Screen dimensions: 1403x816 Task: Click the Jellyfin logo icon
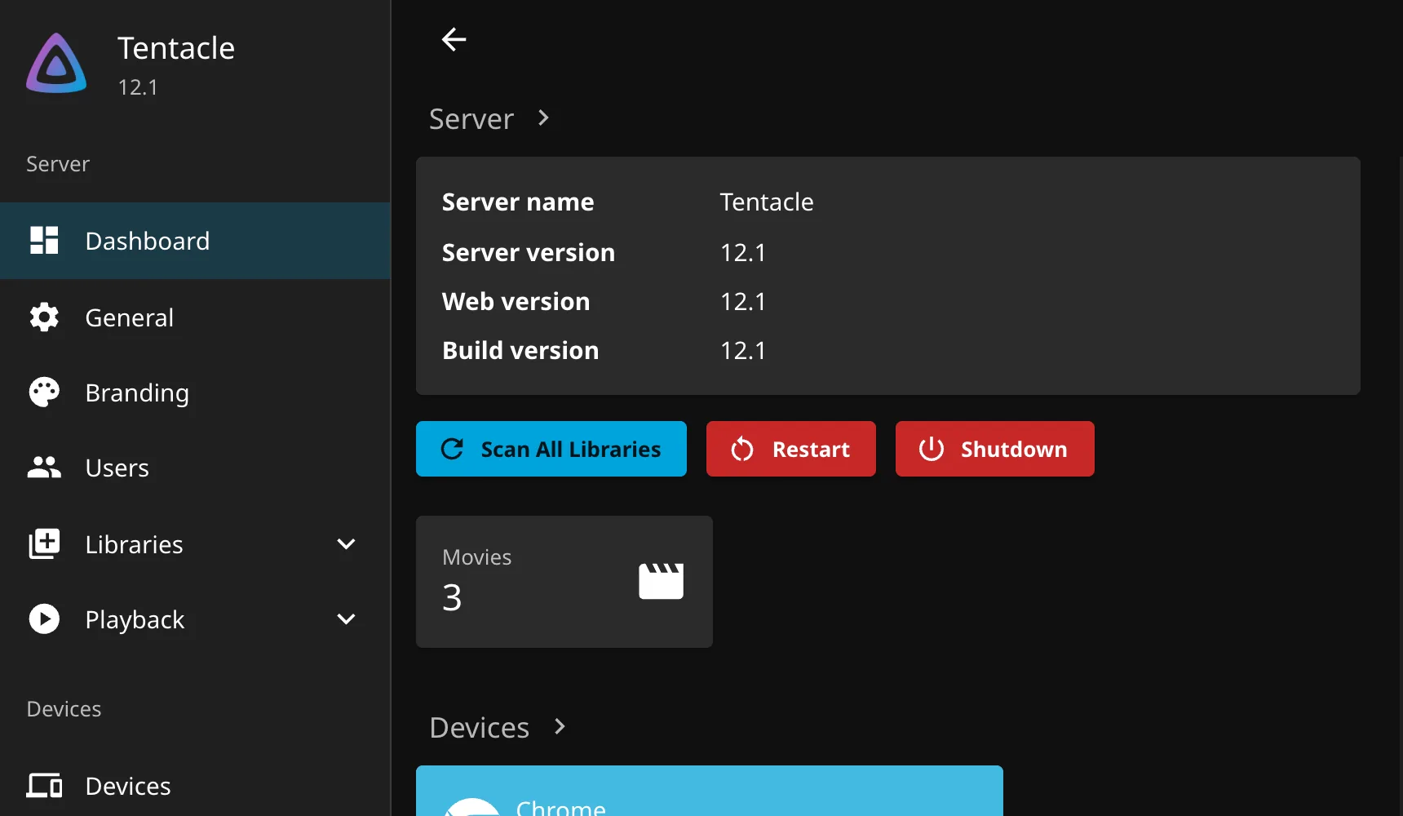click(x=56, y=63)
